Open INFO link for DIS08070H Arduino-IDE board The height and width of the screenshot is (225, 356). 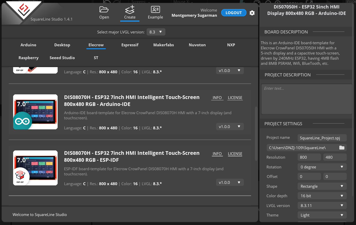coord(217,98)
